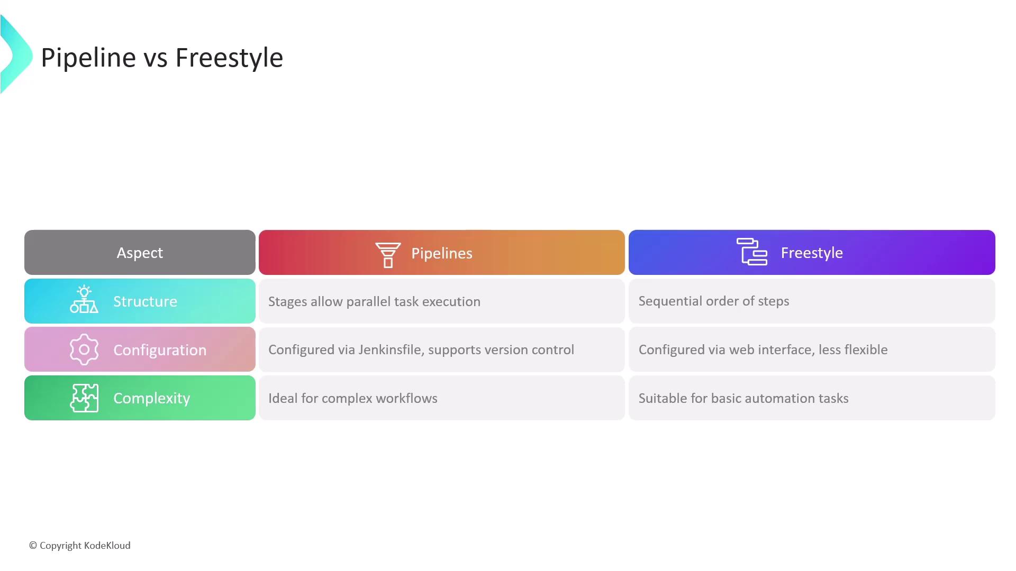Select the Freestyle column header label

pyautogui.click(x=812, y=253)
